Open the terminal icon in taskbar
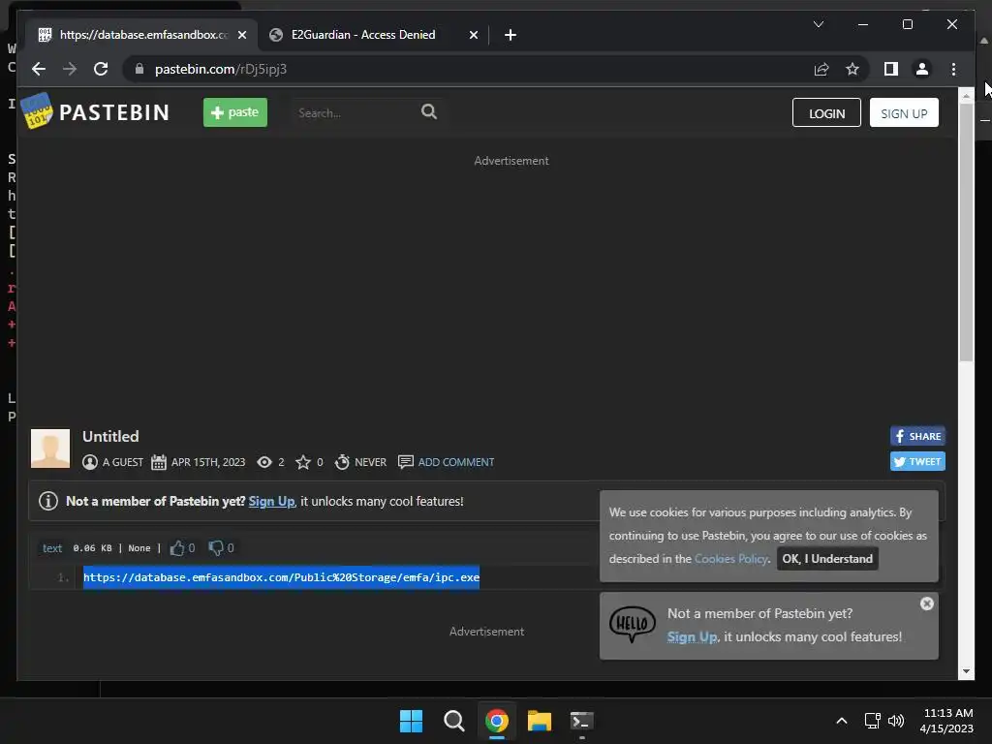The height and width of the screenshot is (744, 992). click(x=581, y=721)
